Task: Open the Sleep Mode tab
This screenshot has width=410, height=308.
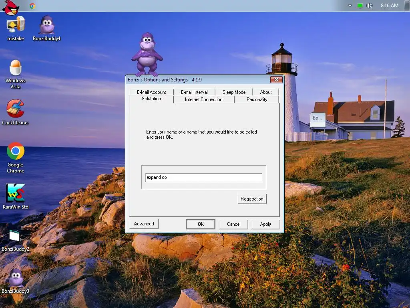Action: (x=234, y=92)
